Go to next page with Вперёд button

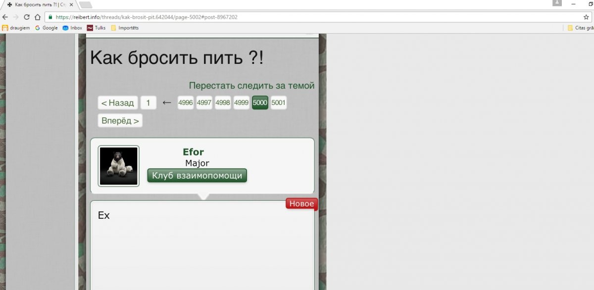tap(120, 121)
